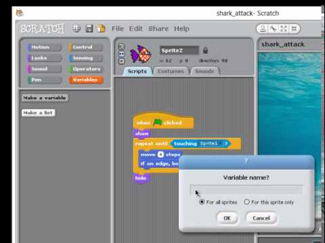Click the globe language icon
Image resolution: width=325 pixels, height=243 pixels.
point(77,28)
